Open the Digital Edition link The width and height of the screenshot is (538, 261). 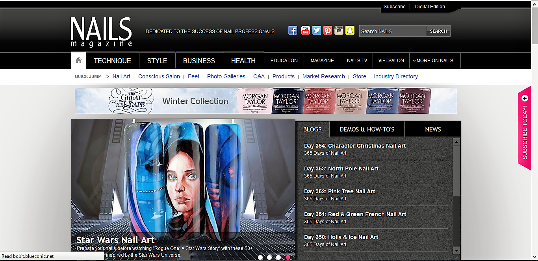[430, 7]
